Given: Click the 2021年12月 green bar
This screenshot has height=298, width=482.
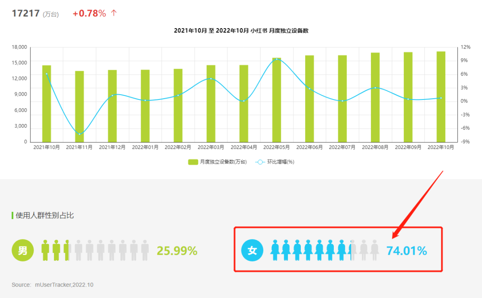Looking at the screenshot, I should [112, 106].
